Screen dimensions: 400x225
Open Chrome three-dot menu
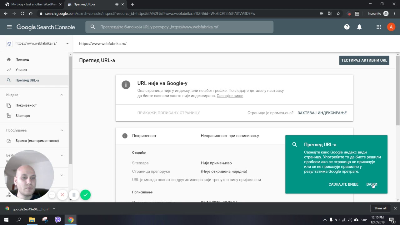pos(394,13)
